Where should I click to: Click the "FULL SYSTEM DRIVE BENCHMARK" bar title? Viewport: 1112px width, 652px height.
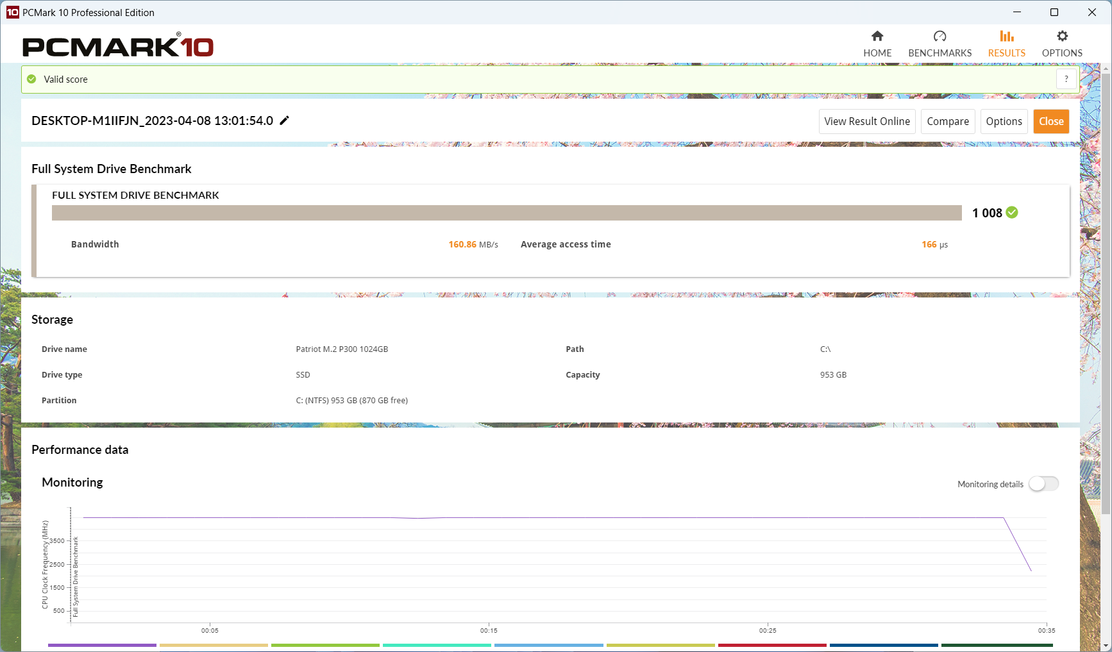135,195
